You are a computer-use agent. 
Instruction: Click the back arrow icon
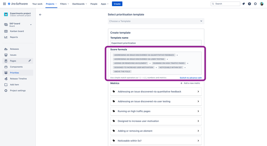(40, 15)
